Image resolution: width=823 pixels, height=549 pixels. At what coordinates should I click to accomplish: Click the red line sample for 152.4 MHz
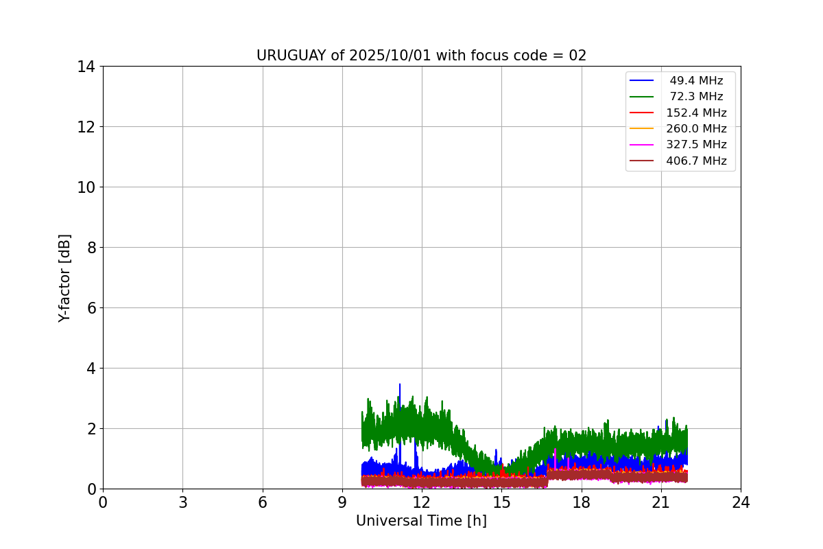642,113
